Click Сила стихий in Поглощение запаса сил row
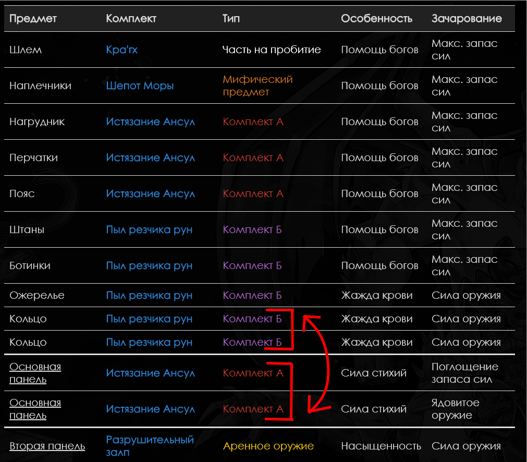 click(x=374, y=373)
